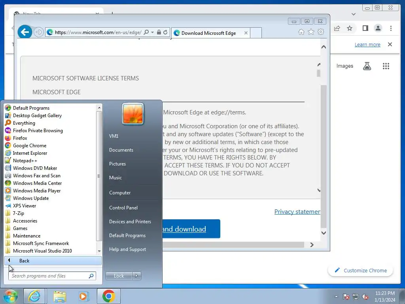Open Pictures from the Start menu
The height and width of the screenshot is (304, 405).
pyautogui.click(x=117, y=163)
